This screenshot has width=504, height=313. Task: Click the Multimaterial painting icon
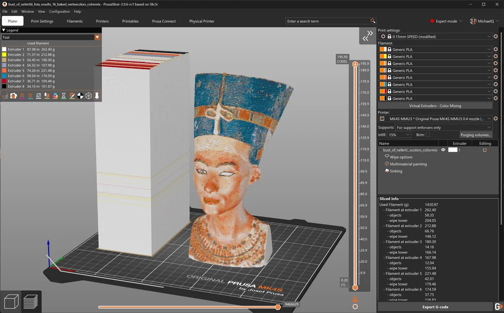[387, 164]
